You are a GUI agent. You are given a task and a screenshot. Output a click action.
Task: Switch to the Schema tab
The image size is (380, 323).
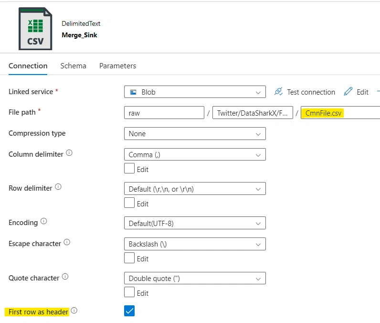point(73,66)
